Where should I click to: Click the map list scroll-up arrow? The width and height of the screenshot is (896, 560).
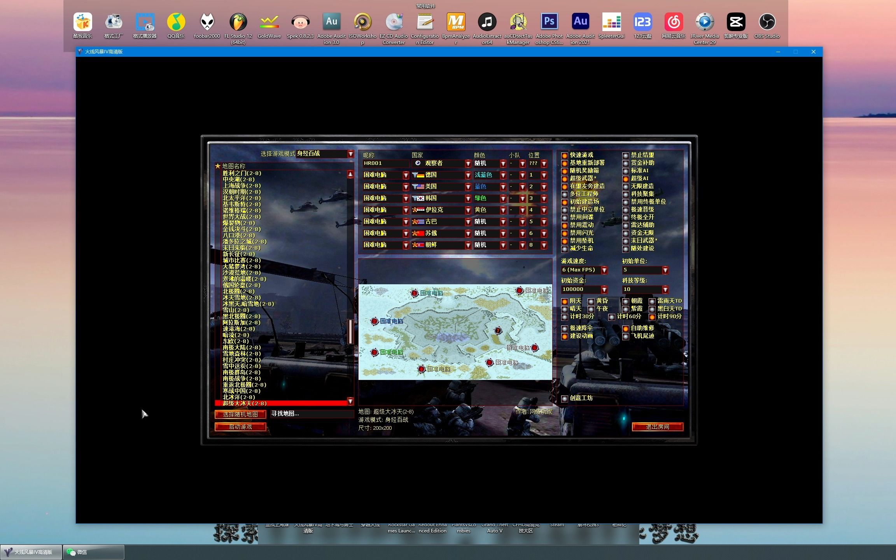coord(350,174)
